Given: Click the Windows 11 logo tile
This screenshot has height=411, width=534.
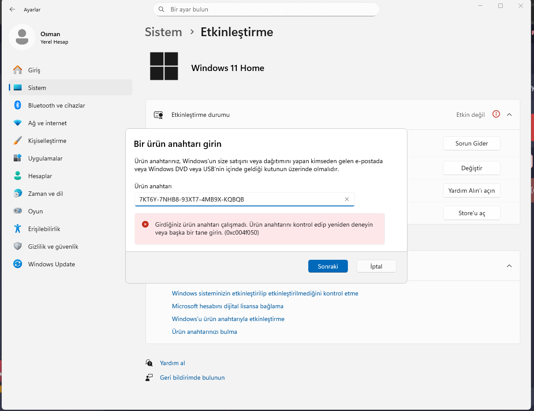Looking at the screenshot, I should pos(164,66).
